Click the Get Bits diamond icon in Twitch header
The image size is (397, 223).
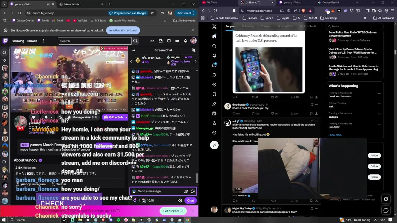185,41
